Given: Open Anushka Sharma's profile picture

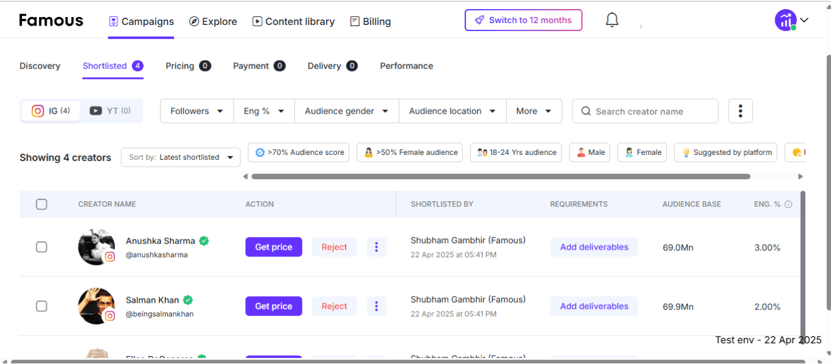Looking at the screenshot, I should click(96, 247).
